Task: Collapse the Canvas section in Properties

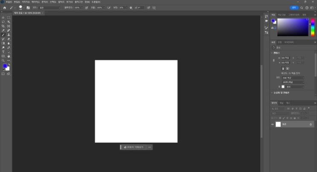Action: tap(272, 53)
